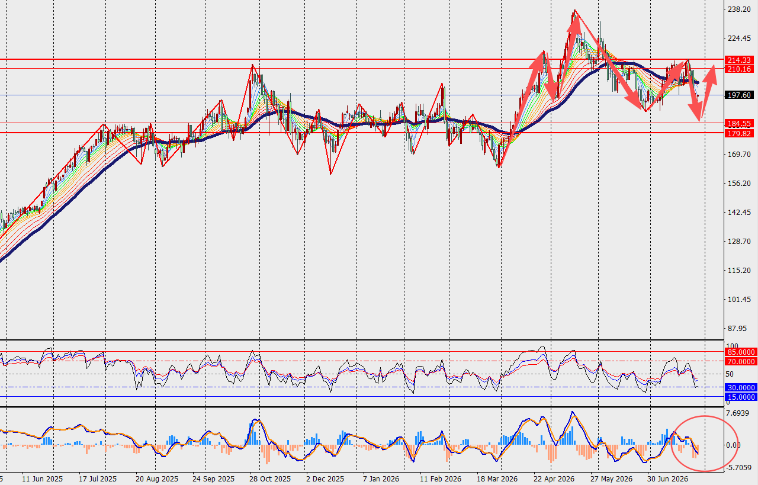Screen dimensions: 758x485
Task: Click the 11 Jun 2025 date label
Action: [x=42, y=478]
